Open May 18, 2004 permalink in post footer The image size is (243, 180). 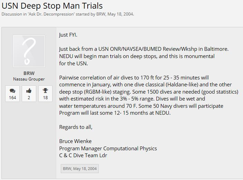(x=85, y=169)
